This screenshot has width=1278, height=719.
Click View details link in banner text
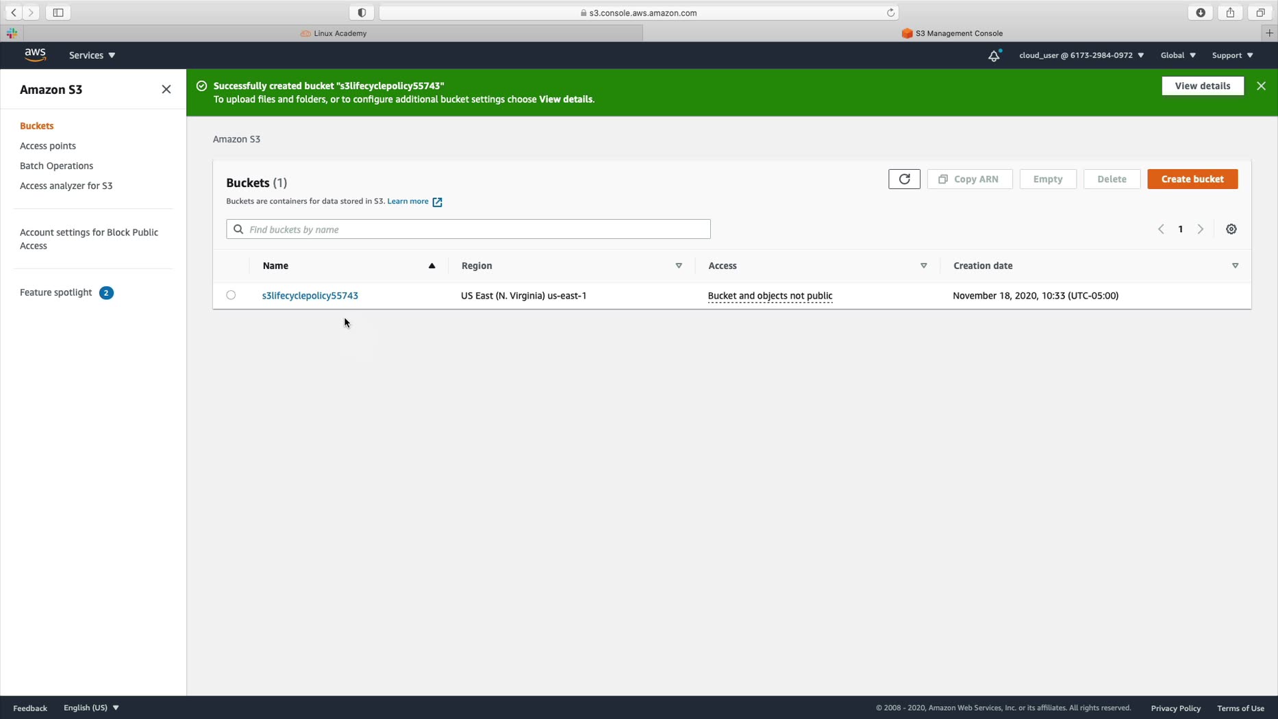point(566,99)
